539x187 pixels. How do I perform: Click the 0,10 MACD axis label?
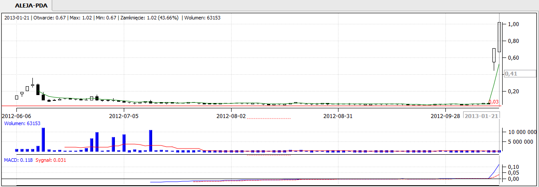514,167
